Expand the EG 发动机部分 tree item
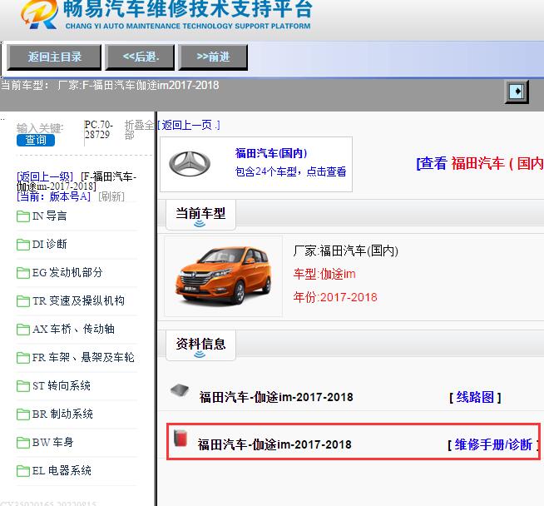Screen dimensions: 544x506 (67, 272)
